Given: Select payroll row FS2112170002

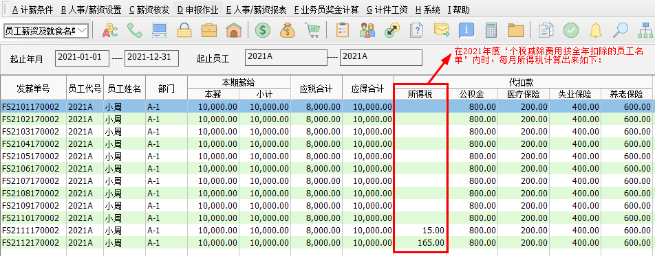Looking at the screenshot, I should point(327,243).
